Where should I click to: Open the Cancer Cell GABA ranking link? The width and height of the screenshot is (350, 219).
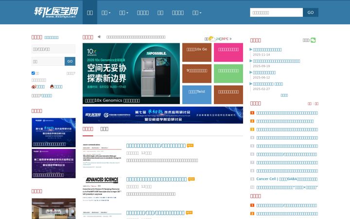coord(287,179)
